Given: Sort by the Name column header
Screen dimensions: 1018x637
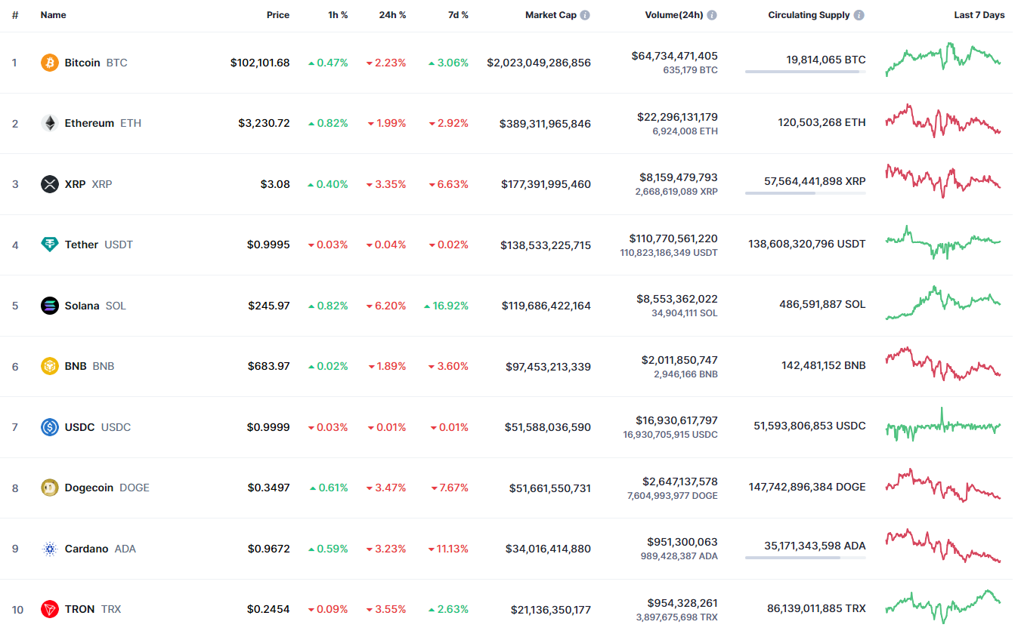Looking at the screenshot, I should click(53, 15).
